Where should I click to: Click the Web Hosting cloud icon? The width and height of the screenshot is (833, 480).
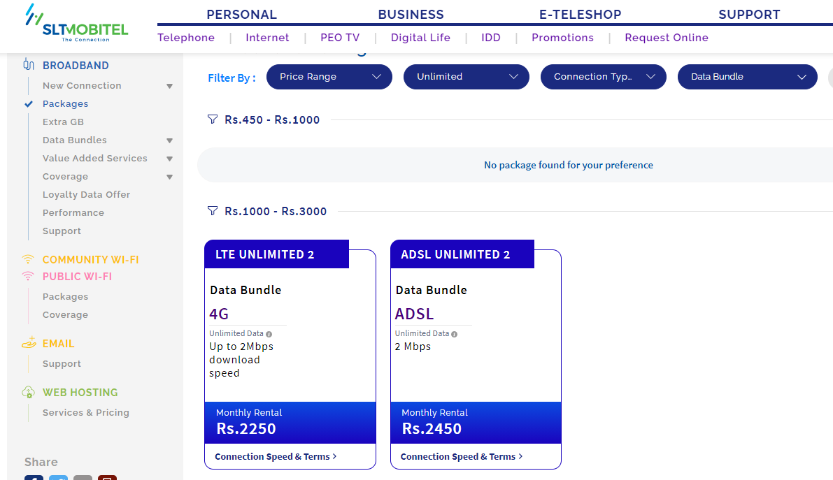click(x=28, y=393)
